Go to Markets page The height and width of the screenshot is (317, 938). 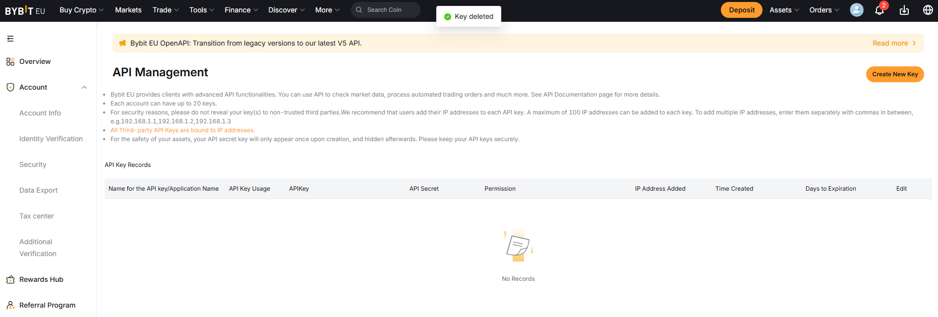(128, 10)
